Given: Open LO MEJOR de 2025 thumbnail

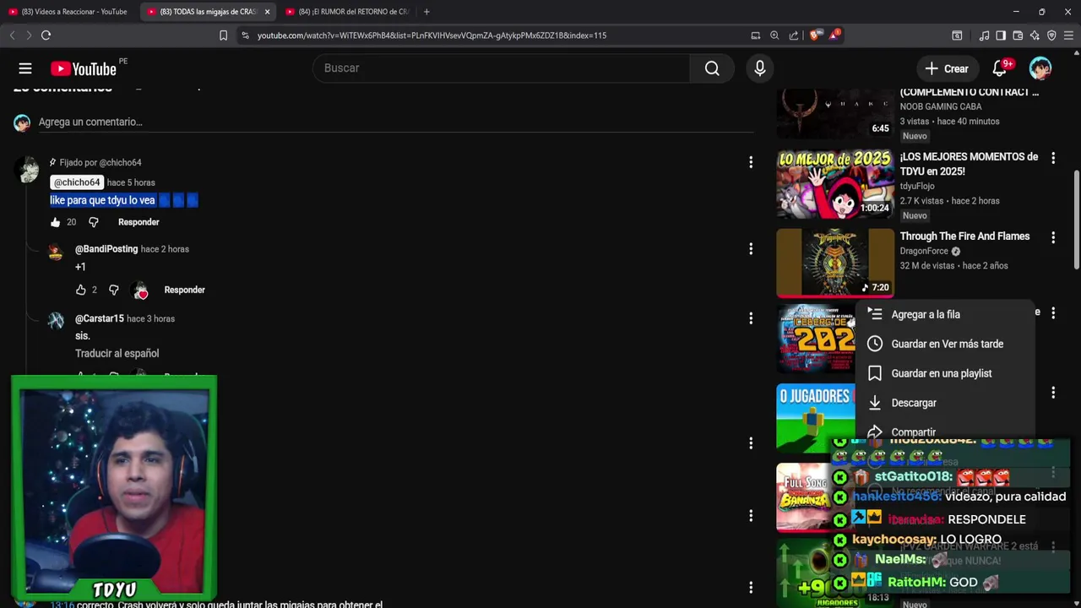Looking at the screenshot, I should [x=835, y=184].
